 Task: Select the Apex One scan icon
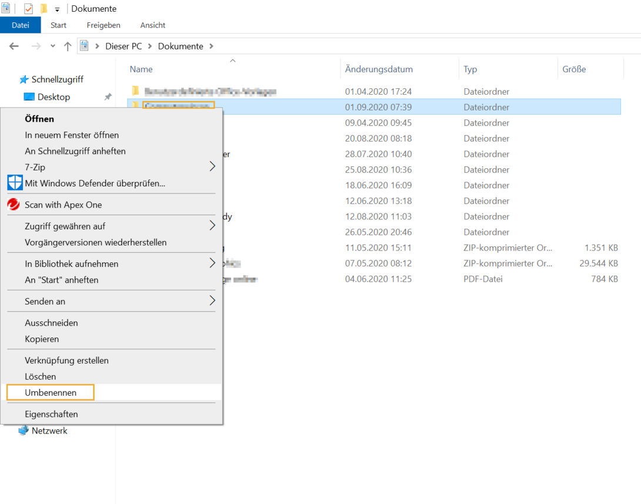(13, 204)
